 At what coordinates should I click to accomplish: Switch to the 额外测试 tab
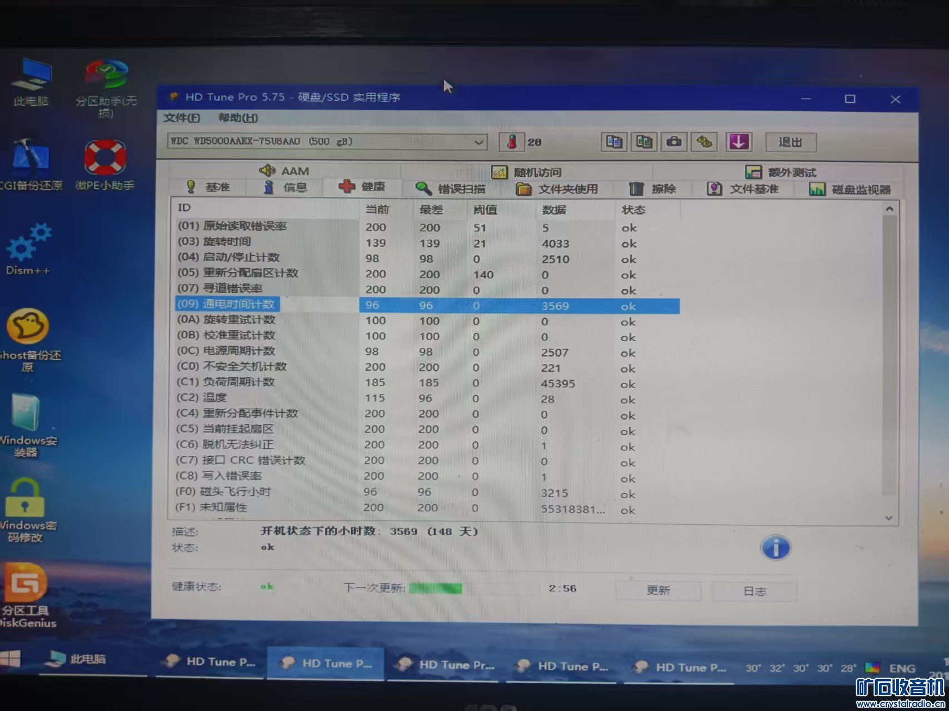pyautogui.click(x=780, y=172)
